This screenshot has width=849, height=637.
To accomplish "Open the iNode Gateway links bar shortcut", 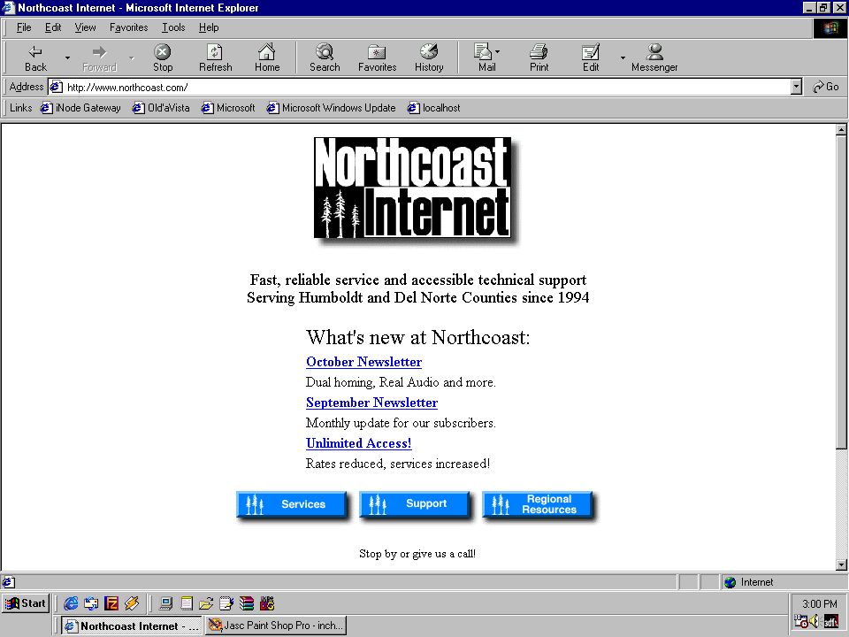I will click(81, 108).
